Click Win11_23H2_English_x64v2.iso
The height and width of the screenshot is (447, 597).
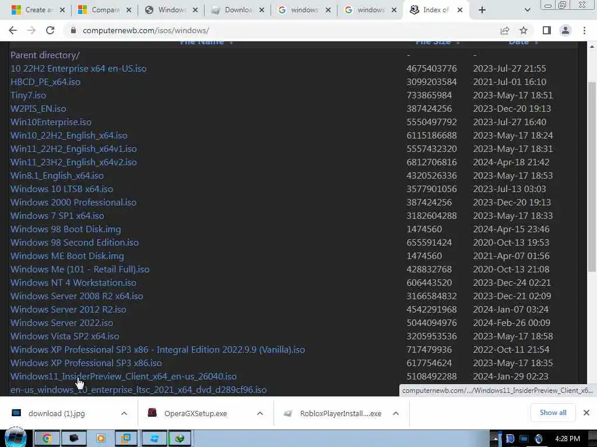pos(73,162)
